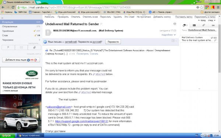Click the info icon in translation bar
The height and width of the screenshot is (138, 221).
[x=45, y=42]
